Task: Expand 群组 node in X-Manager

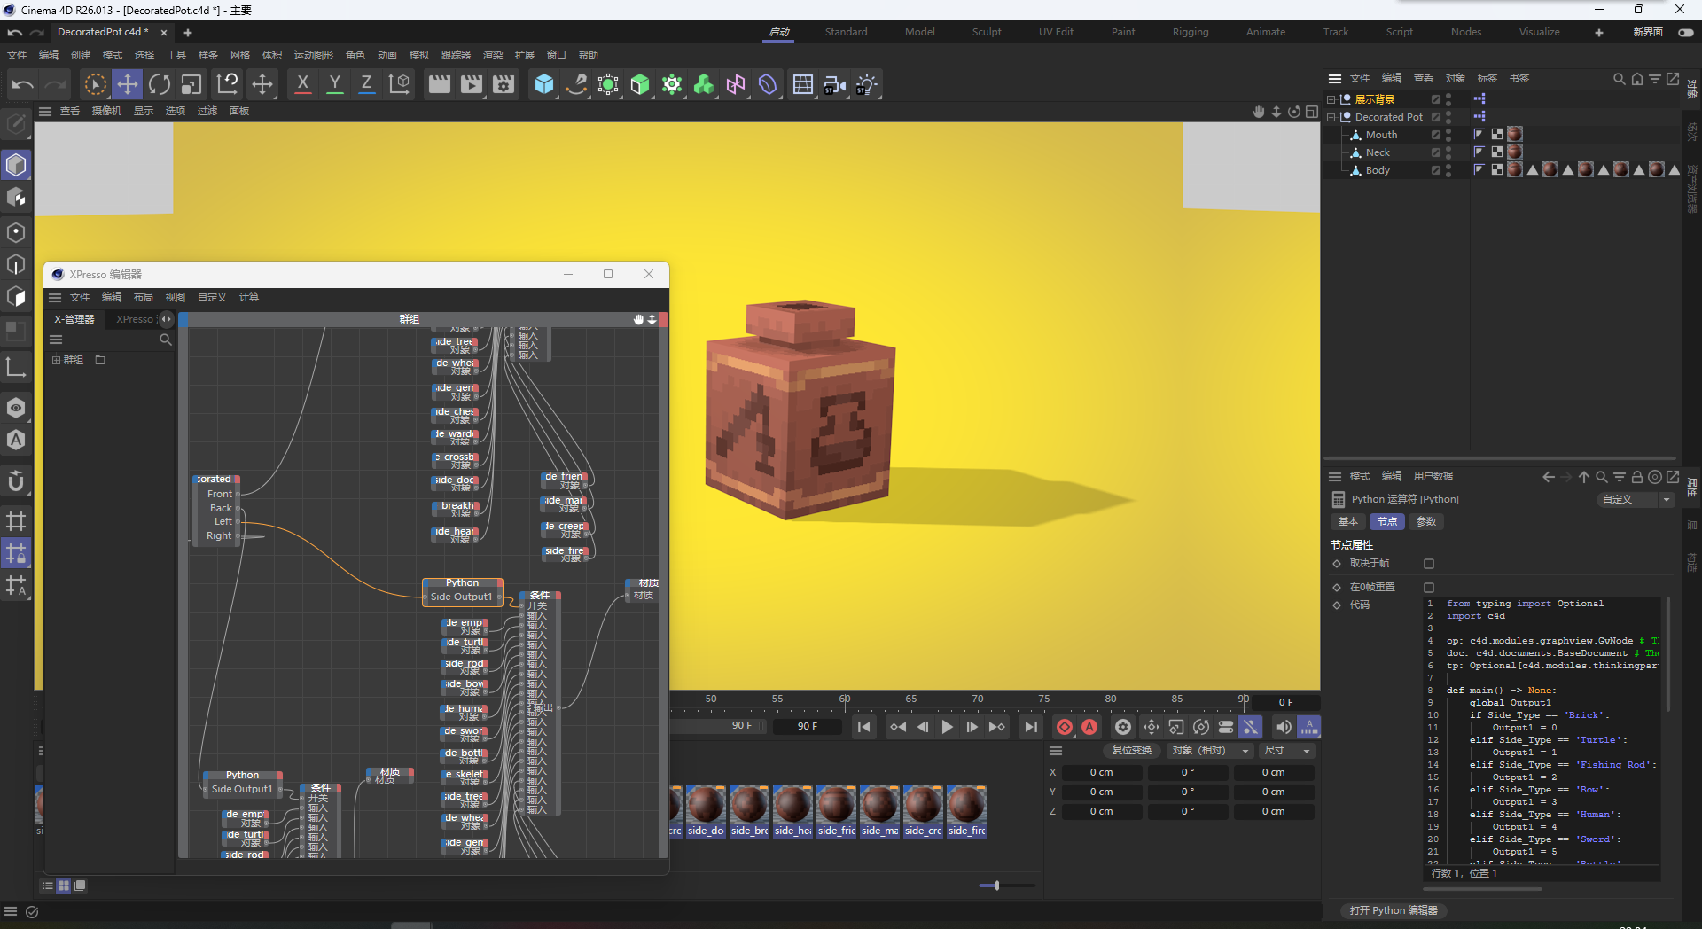Action: (x=56, y=360)
